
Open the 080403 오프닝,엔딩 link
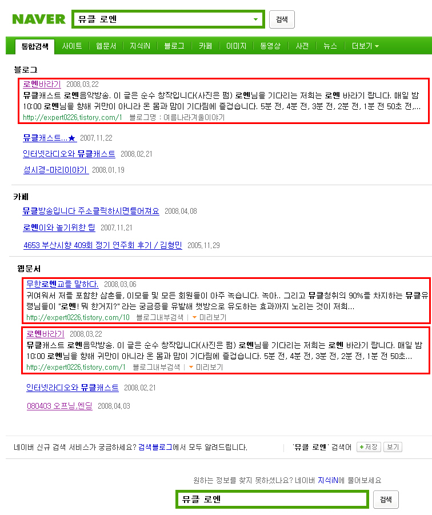(59, 406)
